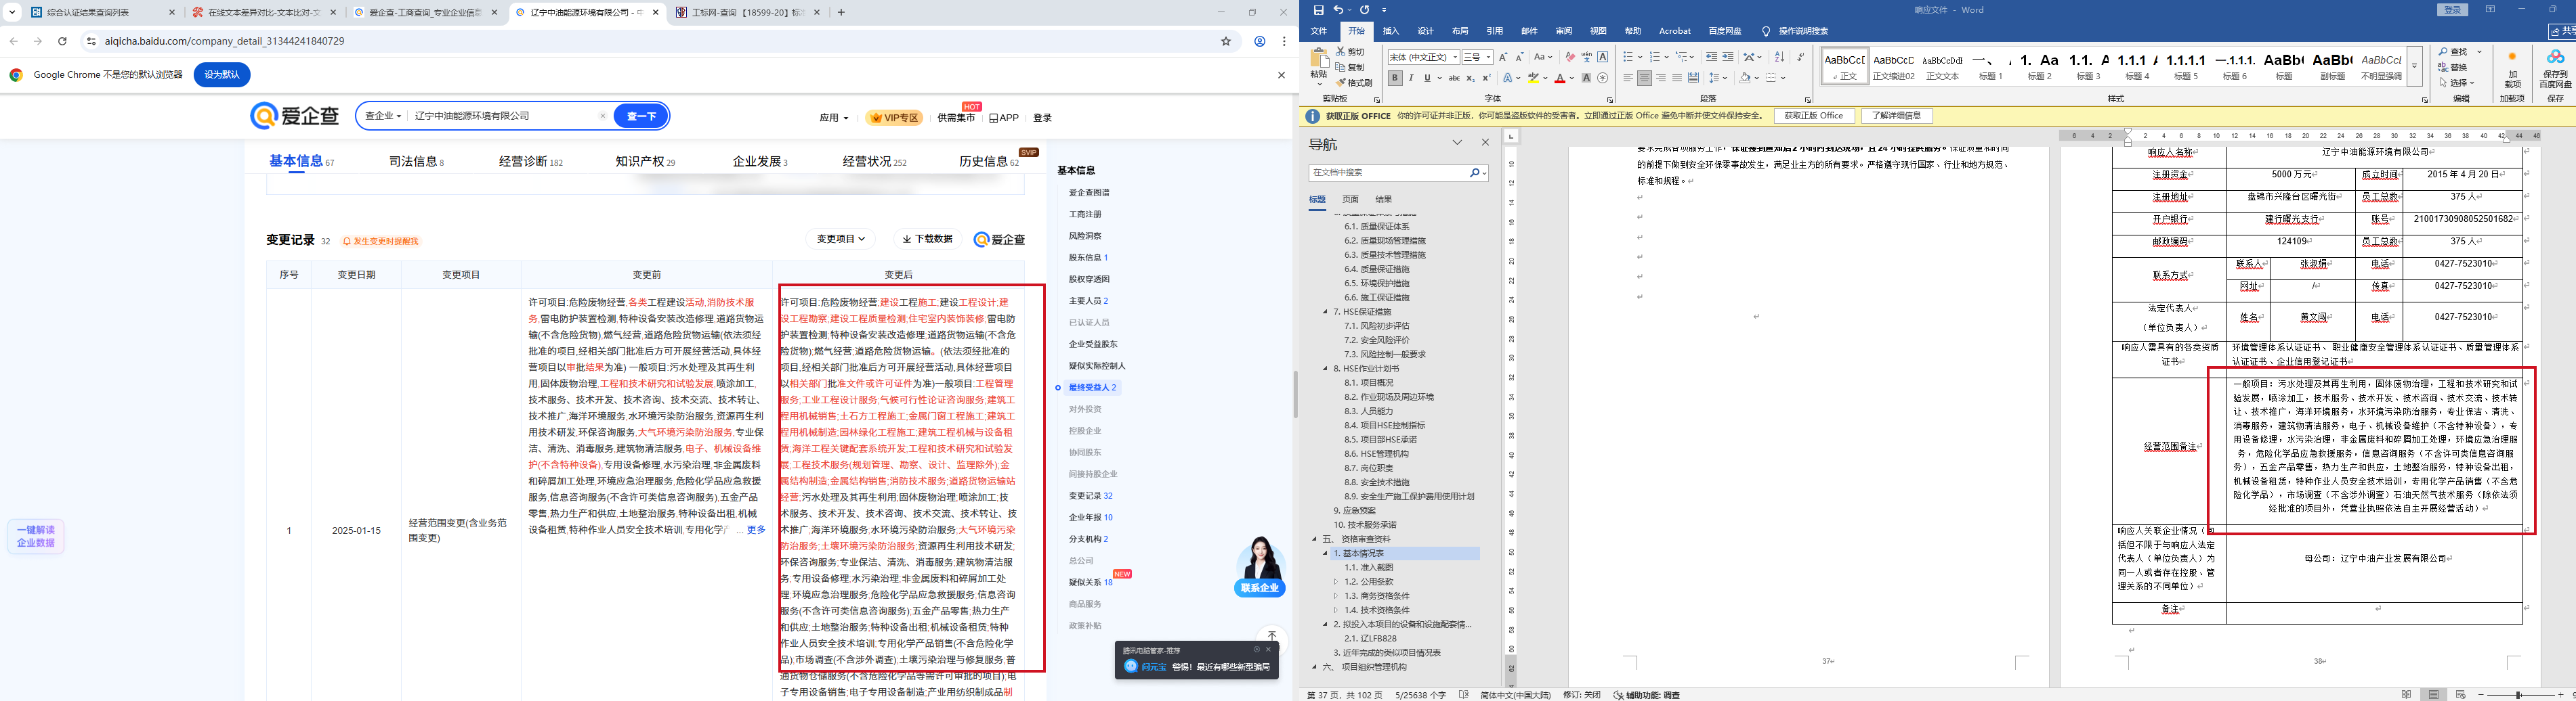The image size is (2576, 701).
Task: Justify paragraph text in Word
Action: tap(1677, 78)
